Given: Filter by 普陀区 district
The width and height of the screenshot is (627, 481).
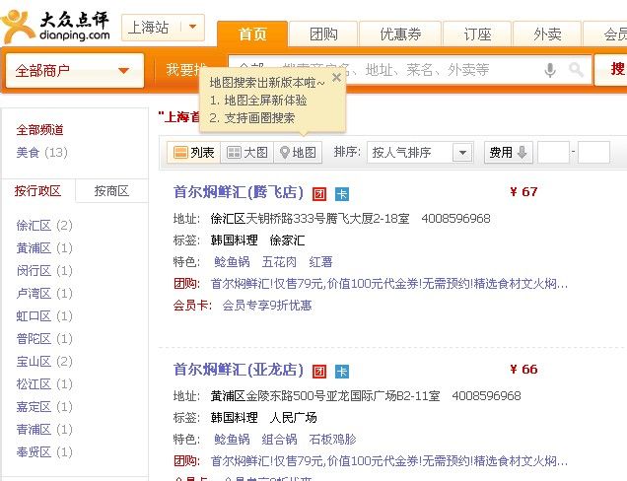Looking at the screenshot, I should point(44,339).
